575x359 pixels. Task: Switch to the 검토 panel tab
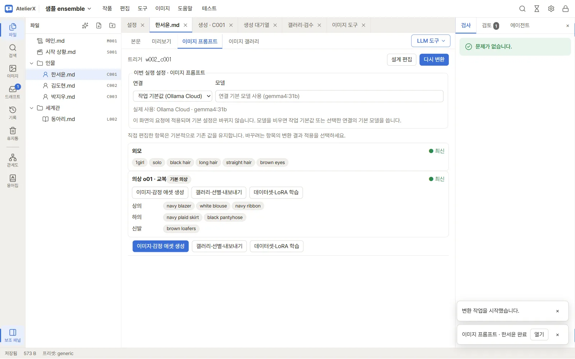click(x=490, y=25)
